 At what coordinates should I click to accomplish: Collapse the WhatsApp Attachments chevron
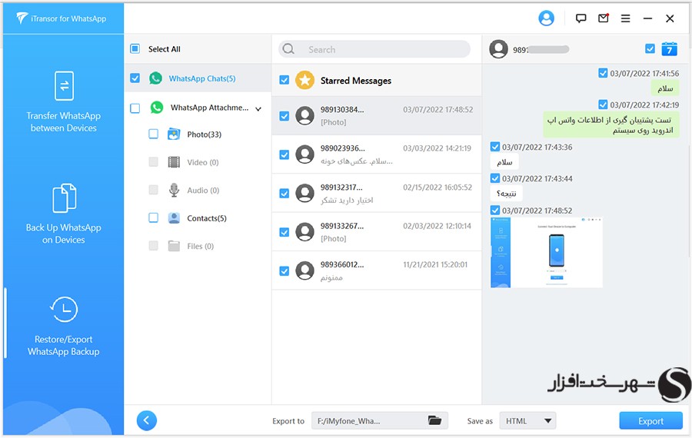258,108
